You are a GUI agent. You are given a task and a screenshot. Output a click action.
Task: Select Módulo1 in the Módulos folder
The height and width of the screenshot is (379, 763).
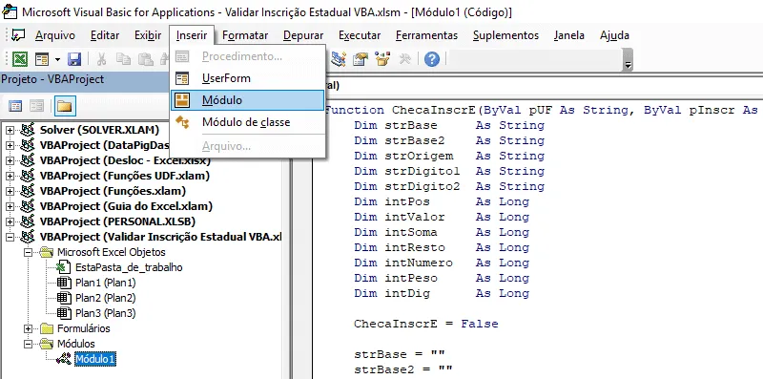(95, 359)
